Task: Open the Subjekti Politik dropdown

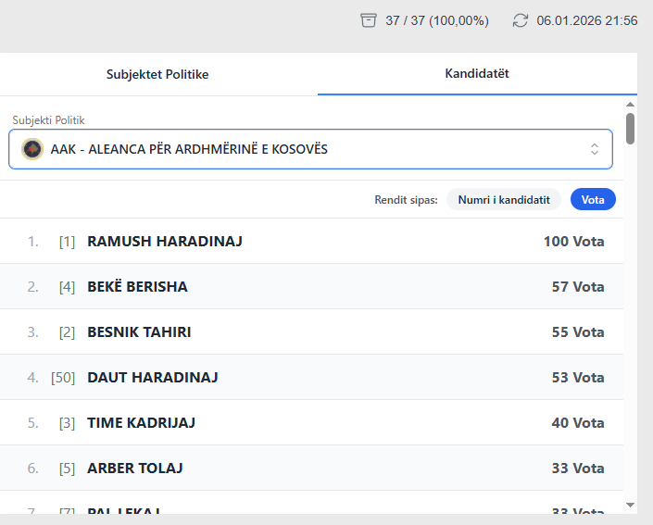Action: pos(310,149)
